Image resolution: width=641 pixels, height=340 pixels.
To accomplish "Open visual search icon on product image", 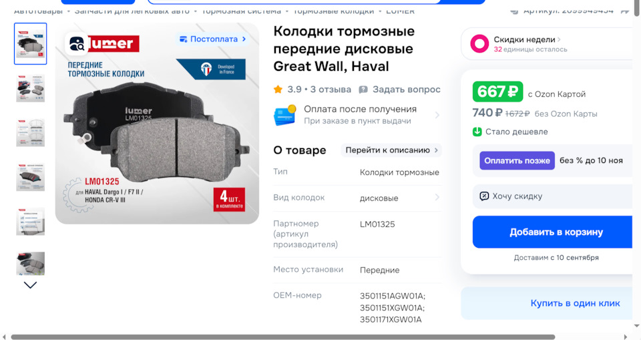I will click(x=76, y=43).
